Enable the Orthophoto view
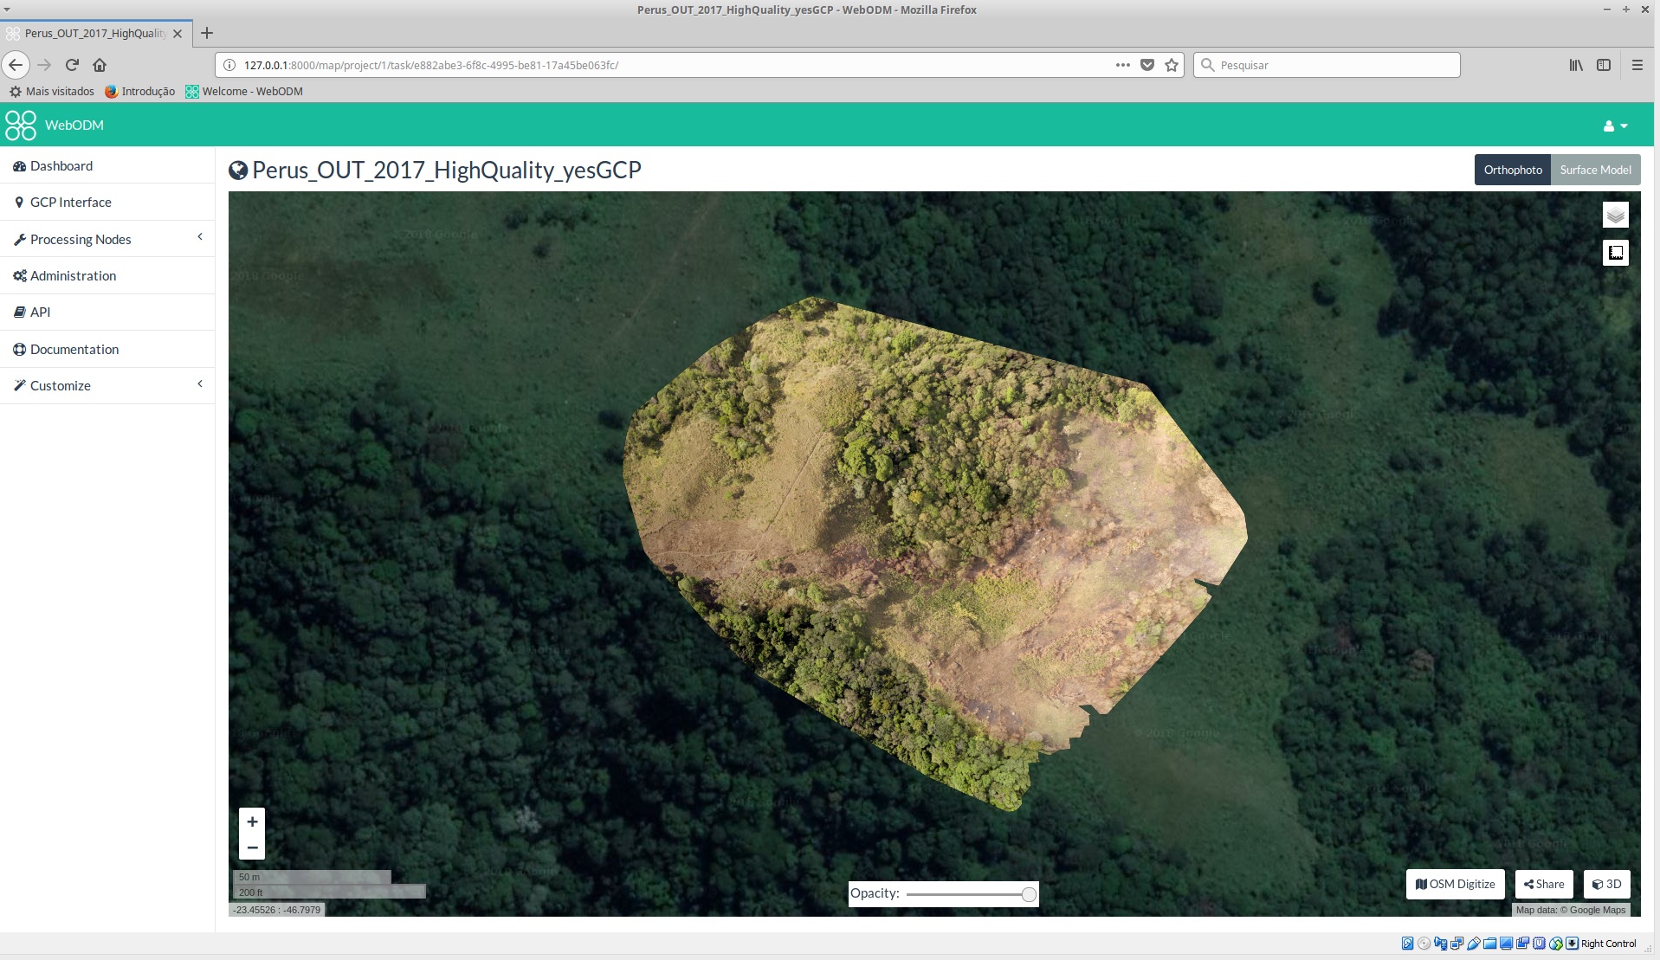The width and height of the screenshot is (1660, 960). pyautogui.click(x=1512, y=170)
